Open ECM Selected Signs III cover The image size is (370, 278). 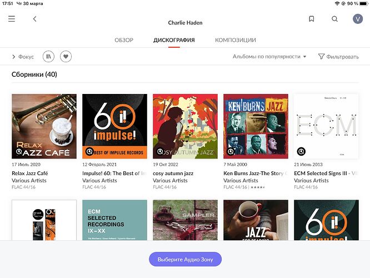pyautogui.click(x=326, y=126)
